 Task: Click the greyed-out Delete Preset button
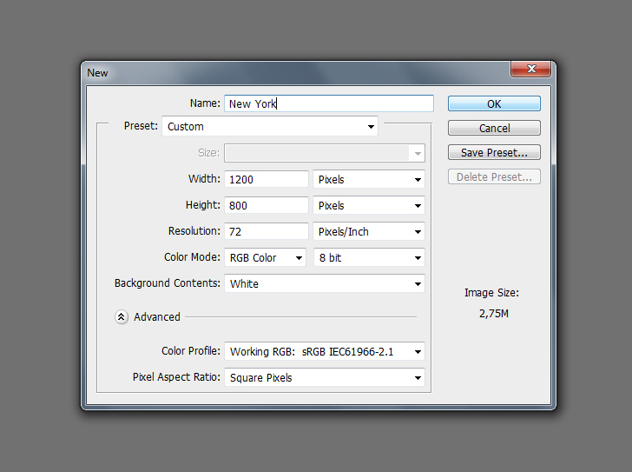[494, 176]
